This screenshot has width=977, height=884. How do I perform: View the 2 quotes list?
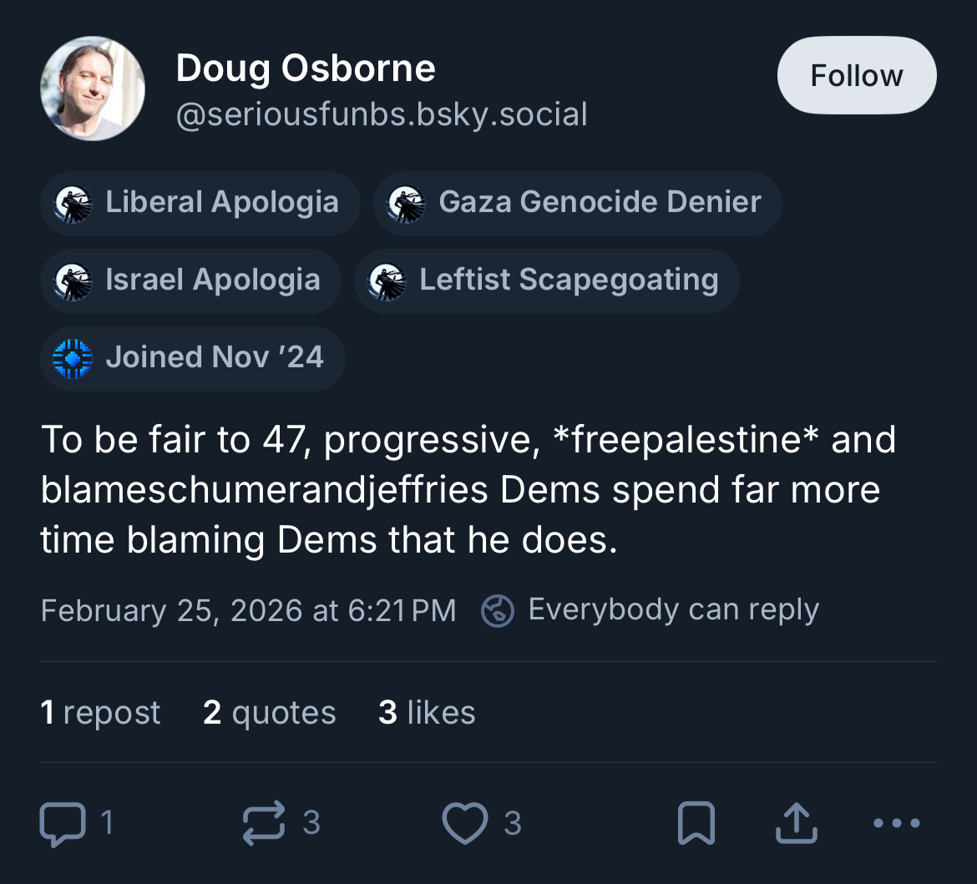[269, 713]
